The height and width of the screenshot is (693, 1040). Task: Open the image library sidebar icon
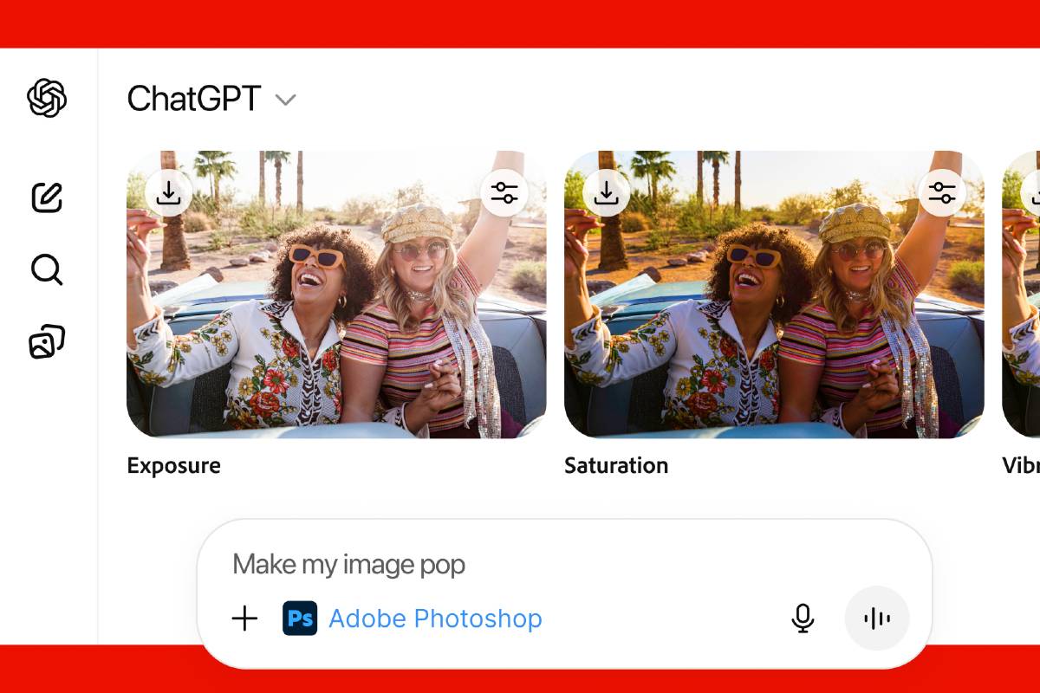click(x=47, y=342)
